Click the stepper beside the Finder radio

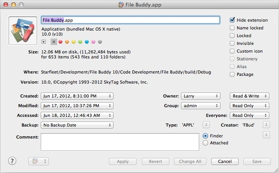(266, 135)
